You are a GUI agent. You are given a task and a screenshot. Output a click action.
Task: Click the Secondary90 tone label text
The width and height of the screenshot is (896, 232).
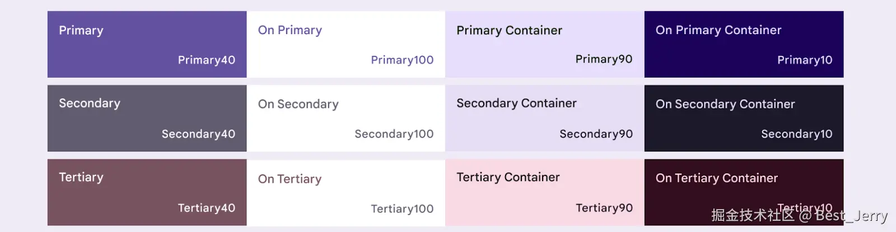pyautogui.click(x=596, y=134)
